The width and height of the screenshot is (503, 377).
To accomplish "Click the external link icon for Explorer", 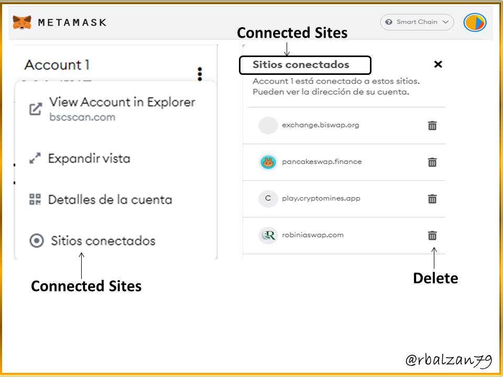I will coord(36,109).
